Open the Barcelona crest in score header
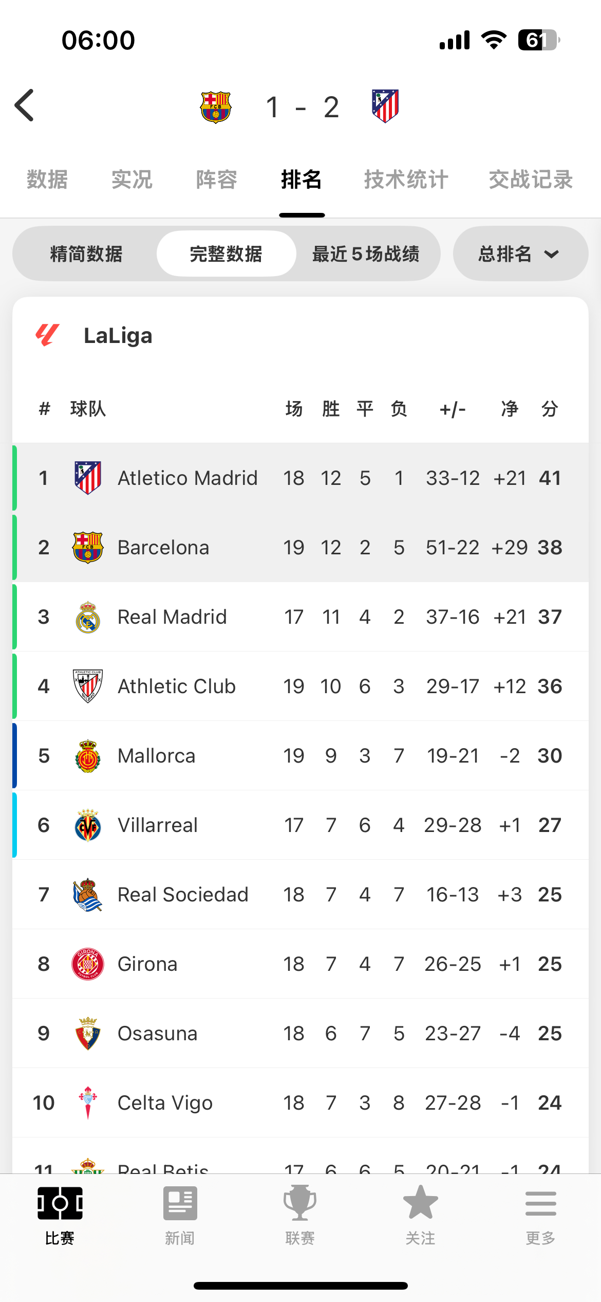This screenshot has width=601, height=1302. pos(216,107)
